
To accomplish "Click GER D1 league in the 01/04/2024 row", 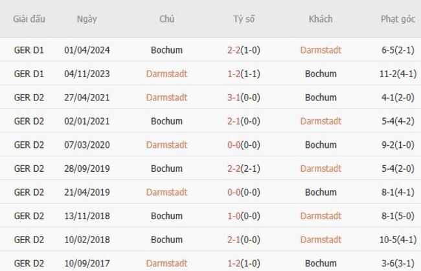I will pos(29,50).
